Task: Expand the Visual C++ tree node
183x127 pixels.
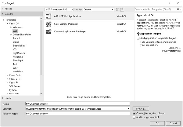Action: coord(7,79)
